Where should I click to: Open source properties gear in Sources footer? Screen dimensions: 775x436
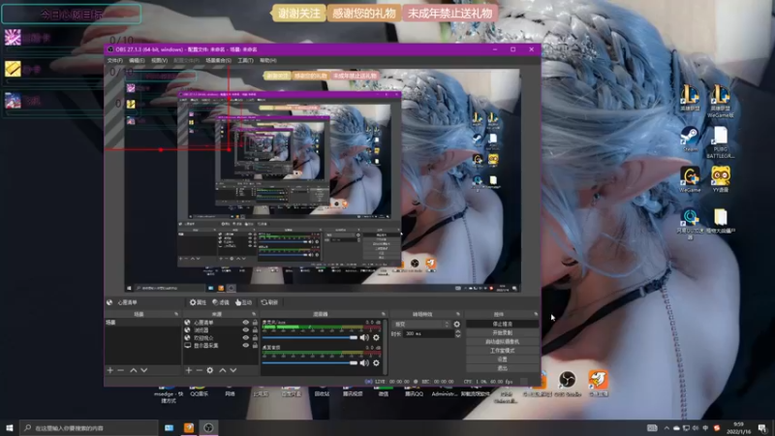210,370
